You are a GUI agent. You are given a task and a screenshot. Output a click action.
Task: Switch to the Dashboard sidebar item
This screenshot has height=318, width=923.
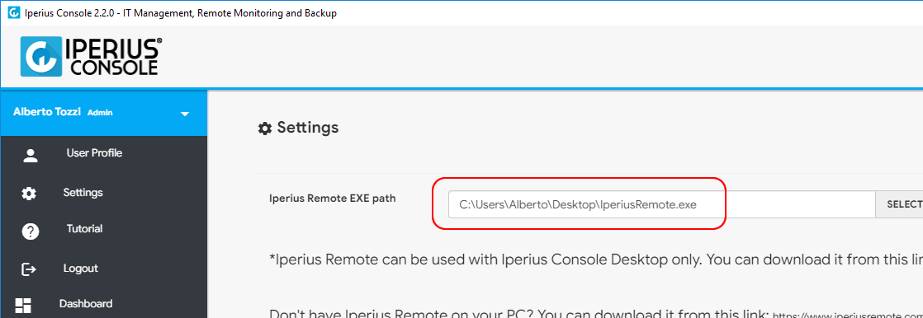[x=86, y=304]
